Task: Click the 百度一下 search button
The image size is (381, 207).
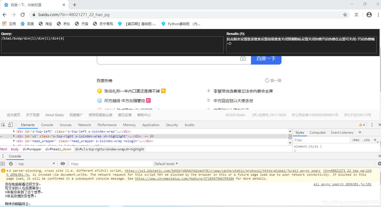Action: (266, 59)
